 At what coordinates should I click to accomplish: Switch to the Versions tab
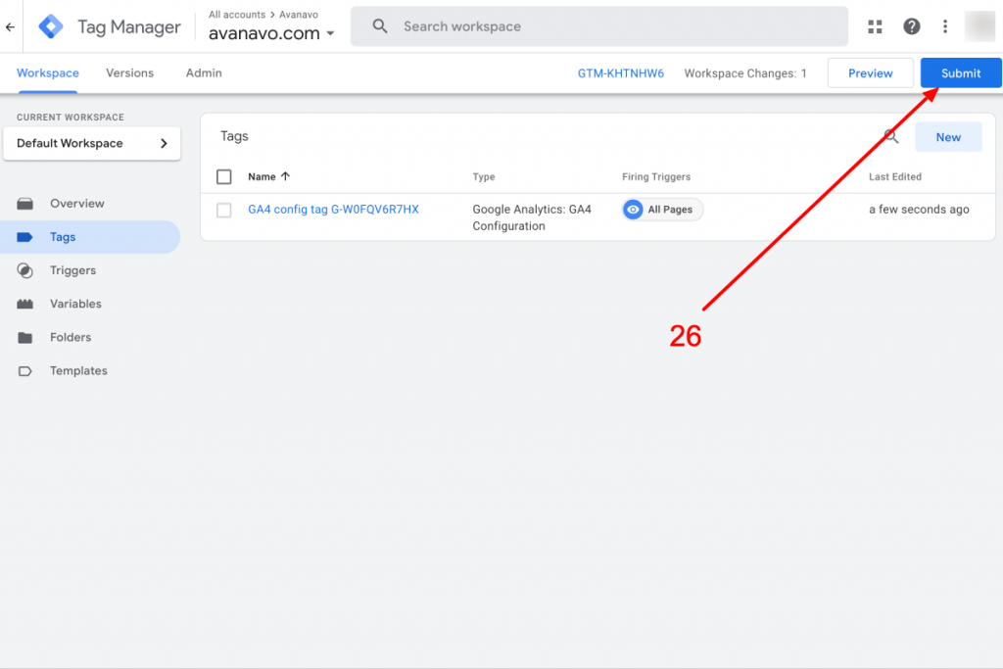tap(130, 72)
